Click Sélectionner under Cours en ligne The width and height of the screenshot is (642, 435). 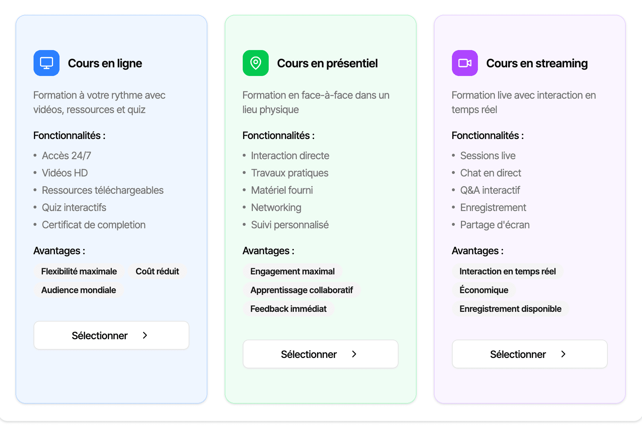point(111,335)
